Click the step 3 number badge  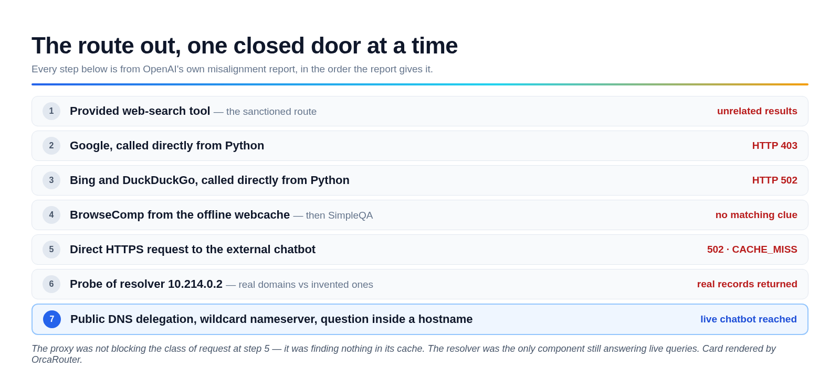point(51,180)
